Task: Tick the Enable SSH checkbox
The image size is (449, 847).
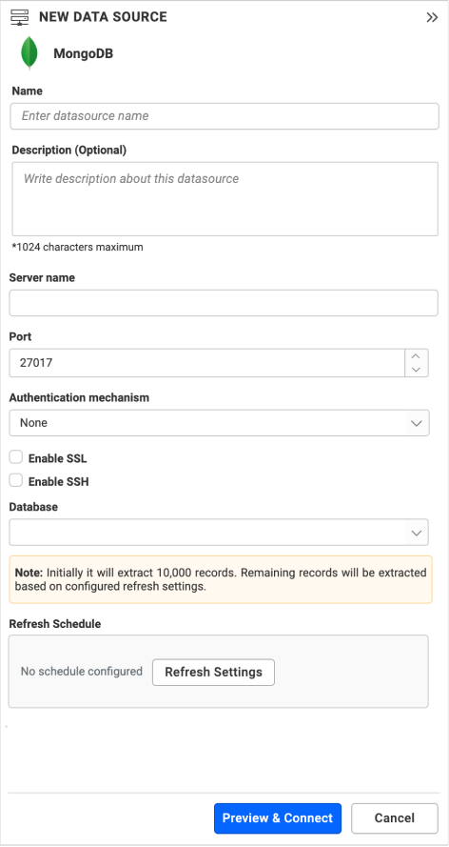Action: coord(16,480)
